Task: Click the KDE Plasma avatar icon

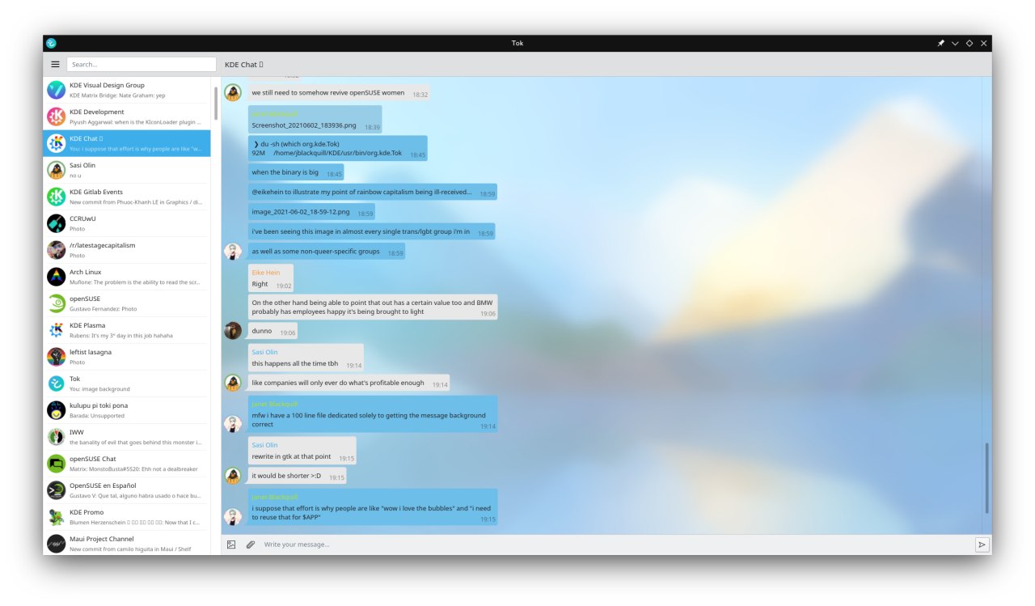Action: (56, 330)
